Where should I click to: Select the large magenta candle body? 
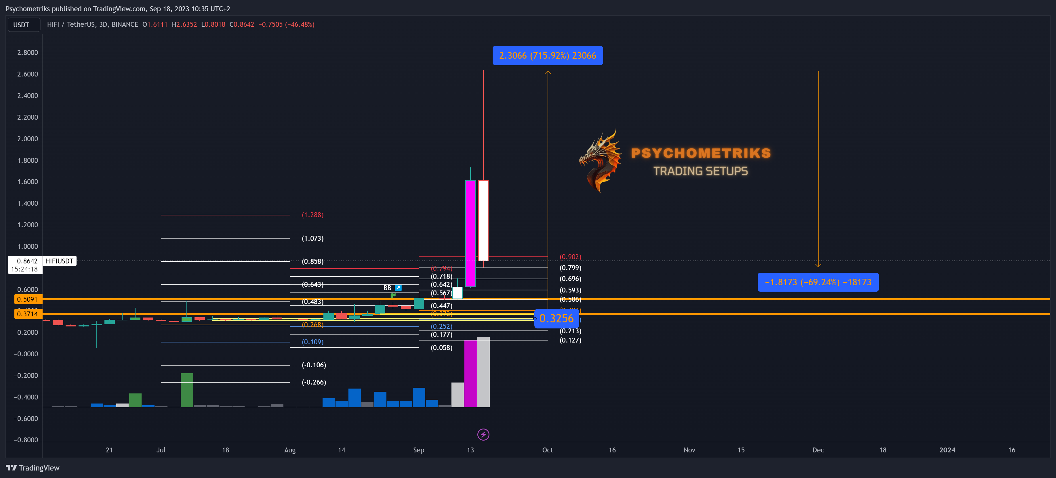click(471, 234)
